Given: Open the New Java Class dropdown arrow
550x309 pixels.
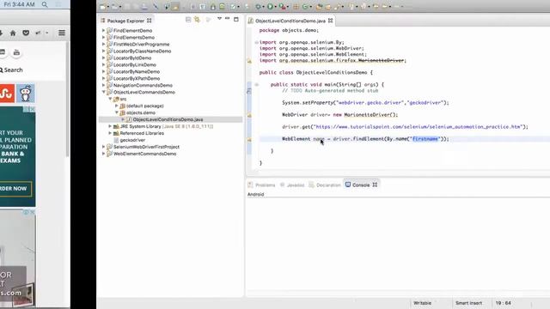Looking at the screenshot, I should (x=311, y=7).
